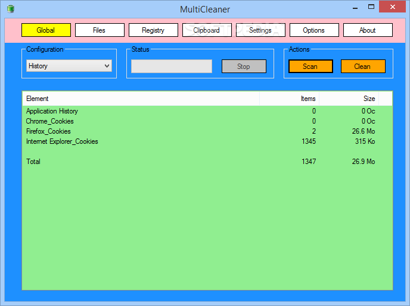The image size is (410, 306).
Task: Start a scan with the Scan button
Action: pyautogui.click(x=310, y=66)
